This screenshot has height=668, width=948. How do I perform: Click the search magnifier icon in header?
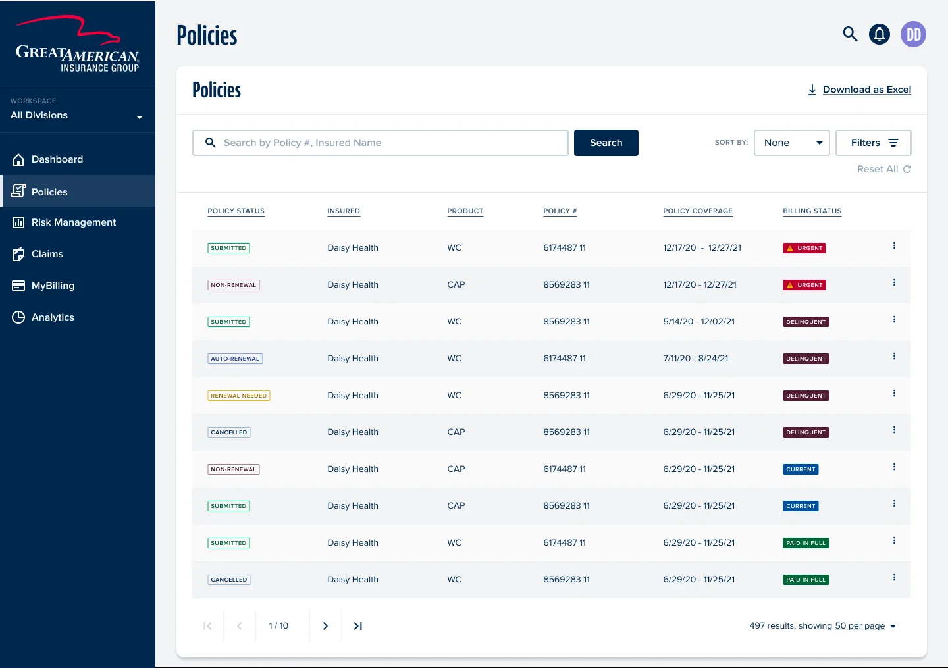(x=850, y=34)
